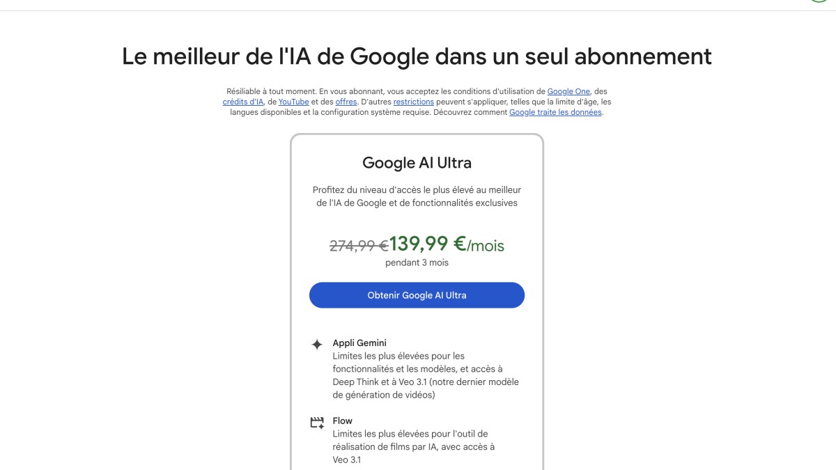
Task: Click the Google AI Ultra card title
Action: pyautogui.click(x=417, y=163)
